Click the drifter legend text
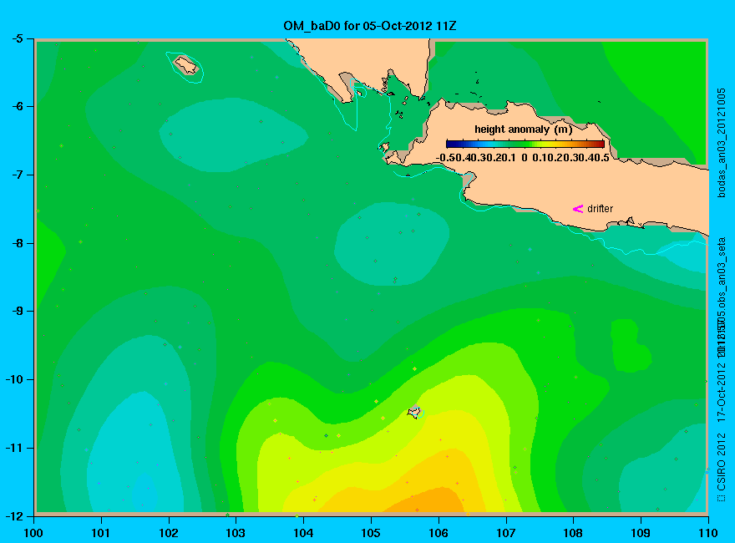 (x=600, y=209)
